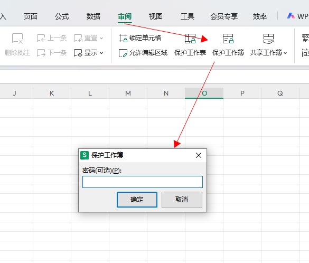This screenshot has height=263, width=309.
Task: Select the 审阅 (Review) tab
Action: point(125,16)
